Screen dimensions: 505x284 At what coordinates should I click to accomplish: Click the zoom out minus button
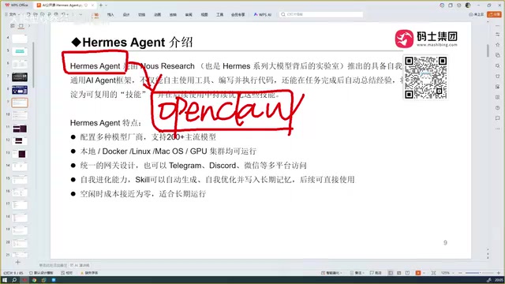click(460, 273)
